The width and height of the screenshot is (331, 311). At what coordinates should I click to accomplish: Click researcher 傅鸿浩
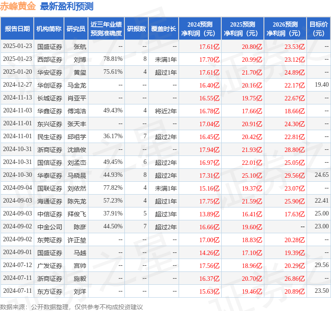(77, 111)
